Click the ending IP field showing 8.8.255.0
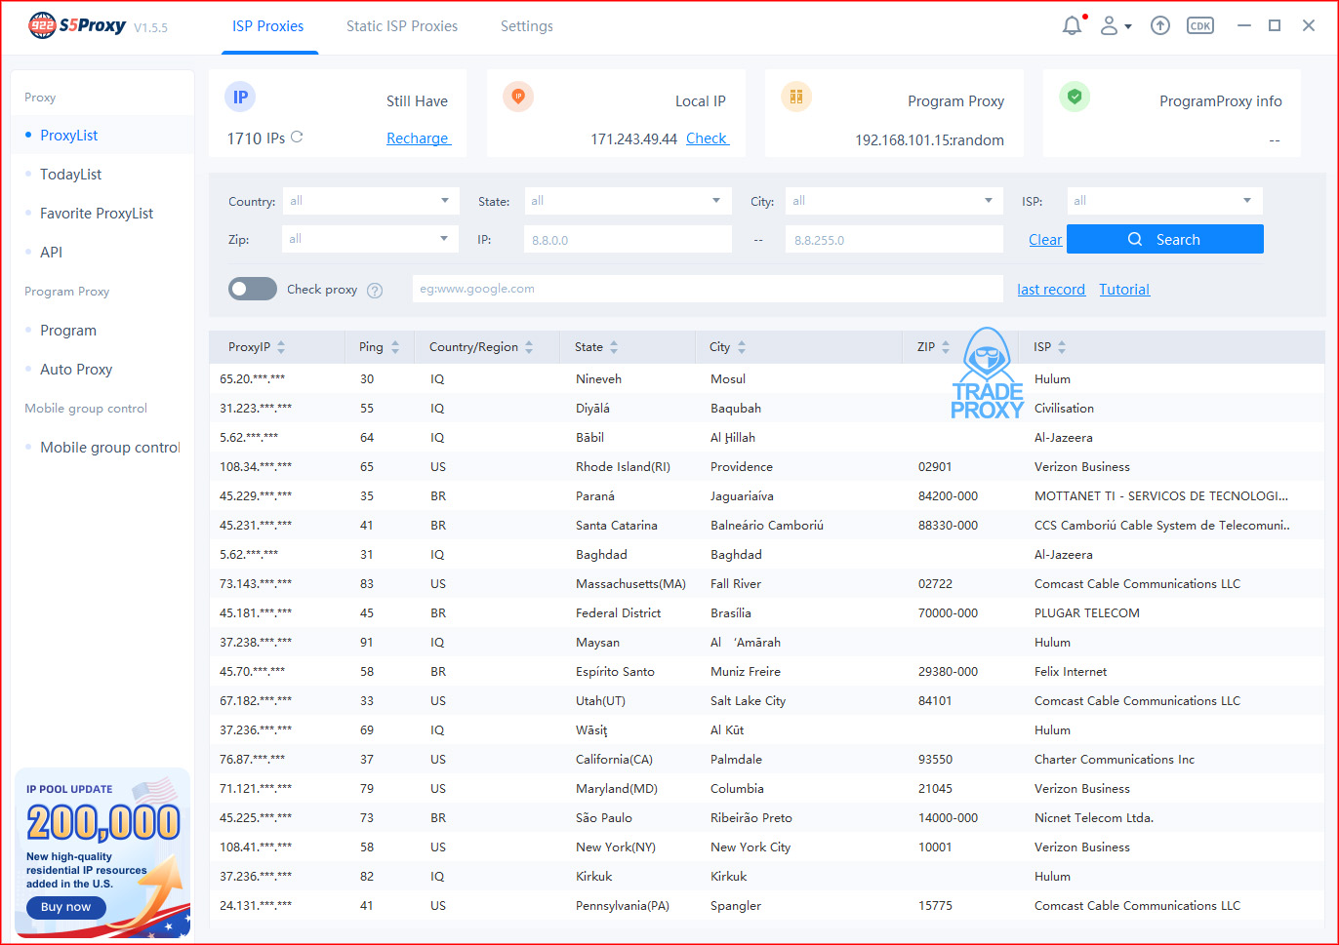 pos(894,239)
